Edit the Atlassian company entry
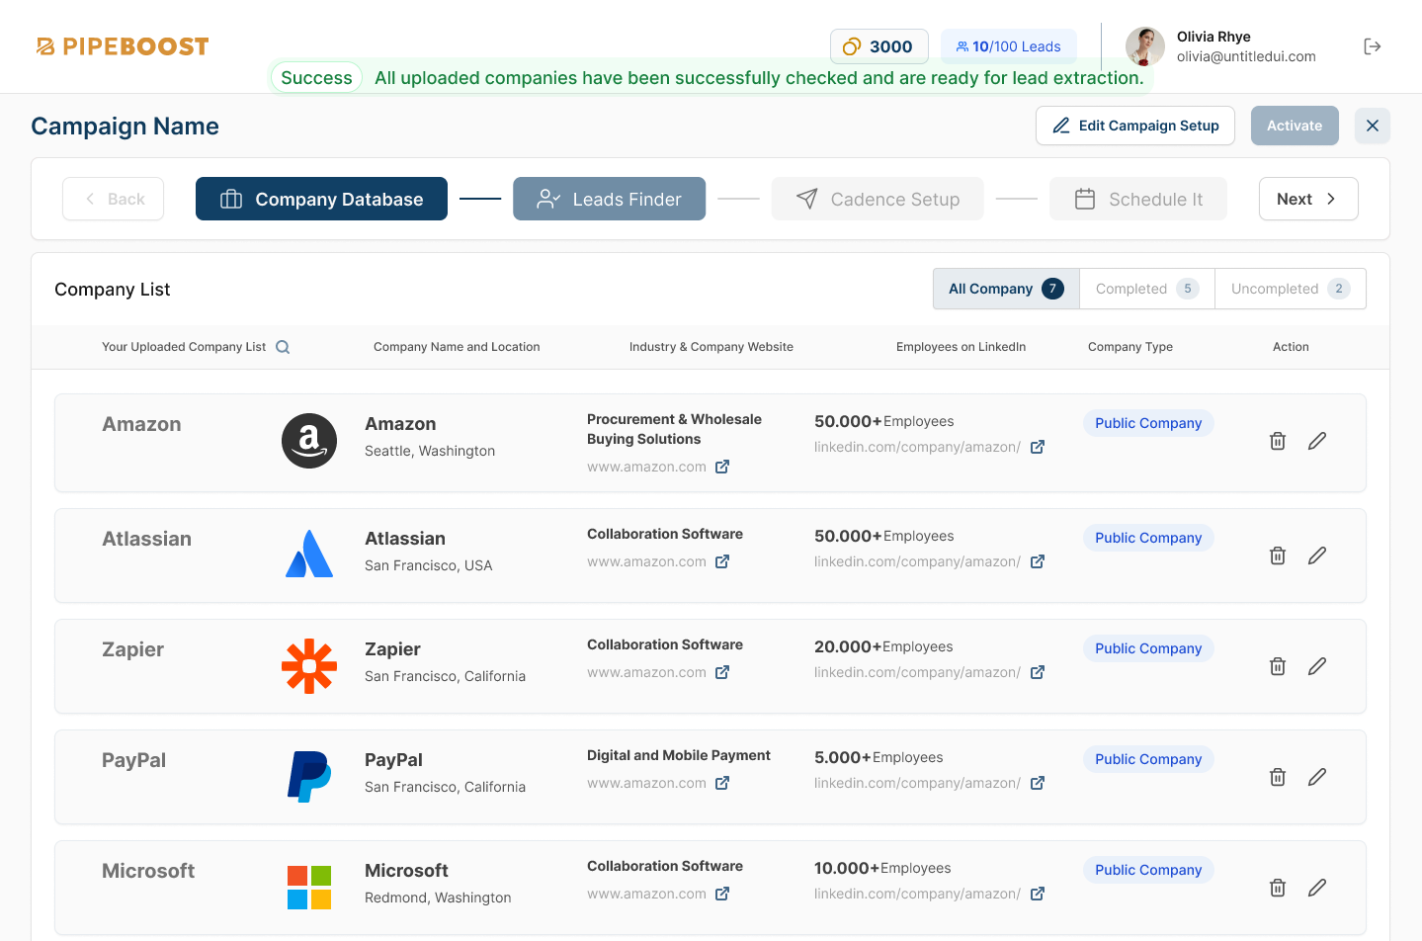The image size is (1422, 941). pos(1317,556)
